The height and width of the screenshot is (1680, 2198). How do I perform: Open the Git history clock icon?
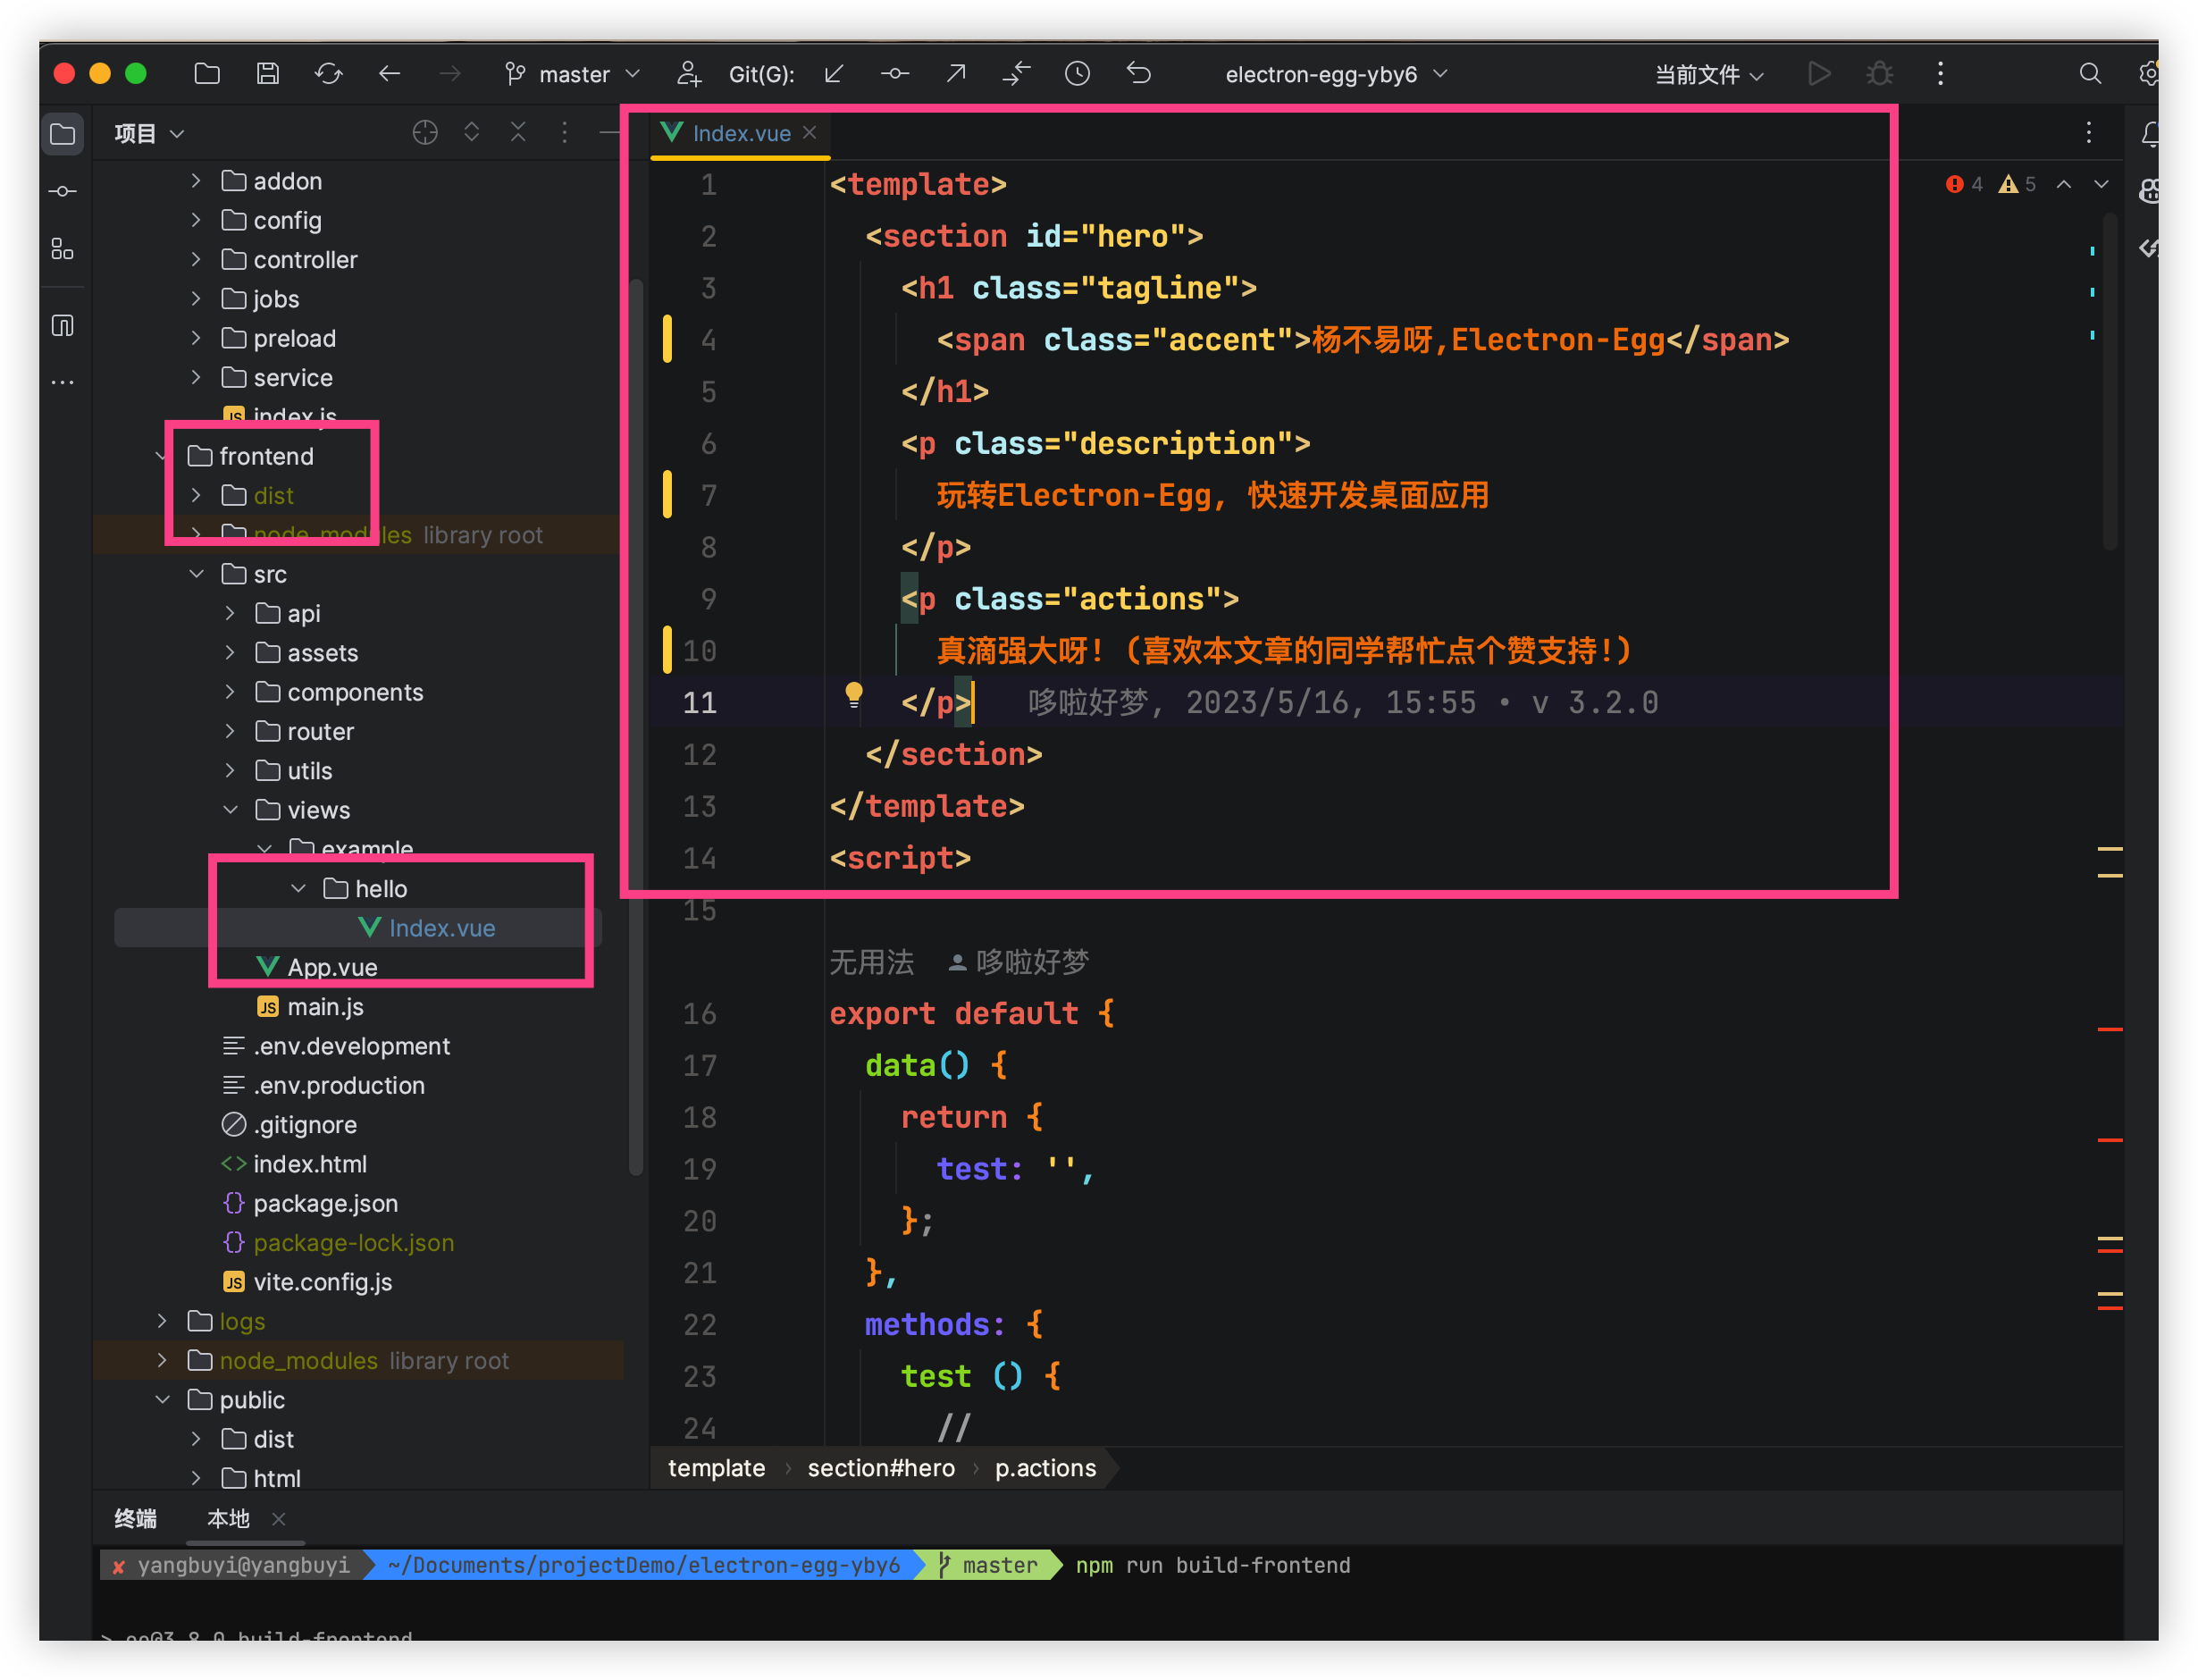point(1078,74)
